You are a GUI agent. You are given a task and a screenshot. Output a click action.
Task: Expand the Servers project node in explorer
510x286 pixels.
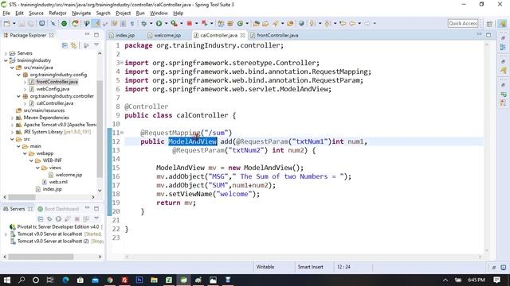click(x=6, y=53)
